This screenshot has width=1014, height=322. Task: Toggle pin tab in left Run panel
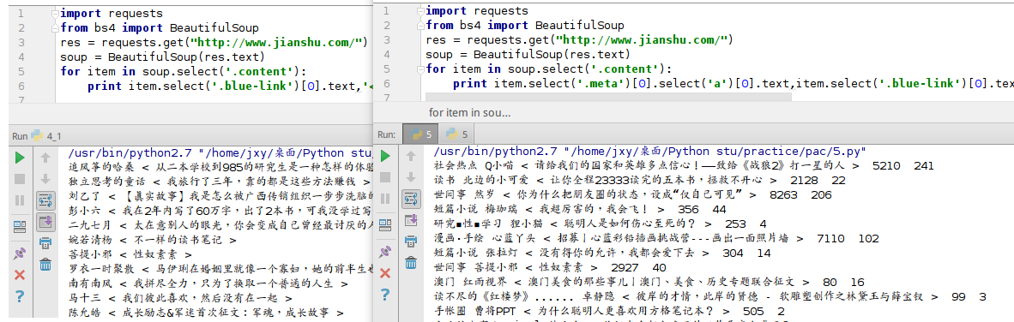tap(20, 253)
